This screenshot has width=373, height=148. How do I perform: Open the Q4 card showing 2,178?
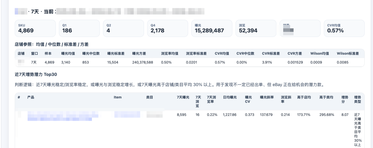168,28
